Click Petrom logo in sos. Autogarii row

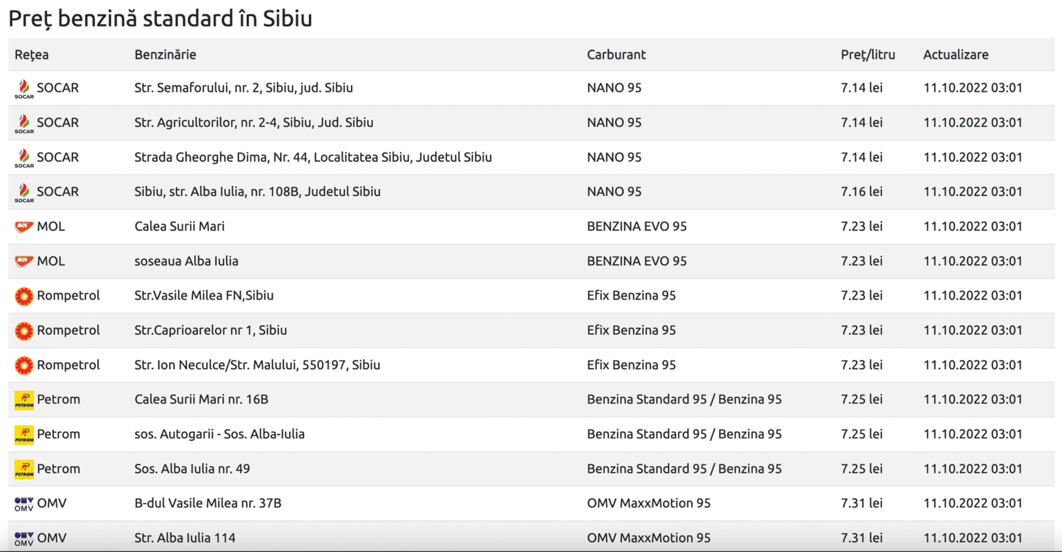pyautogui.click(x=24, y=434)
